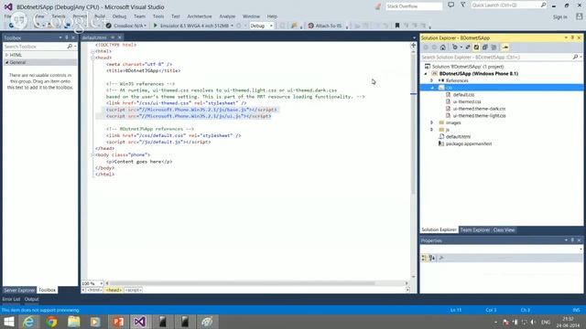Image resolution: width=586 pixels, height=329 pixels.
Task: Open the Debug menu
Action: coord(119,16)
